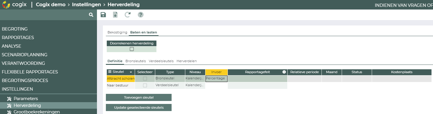The image size is (433, 114).
Task: Click the Invoer column header
Action: (216, 72)
